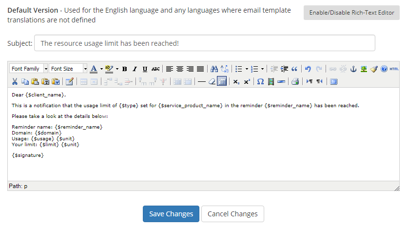Insert an ordered numbered list

point(254,69)
